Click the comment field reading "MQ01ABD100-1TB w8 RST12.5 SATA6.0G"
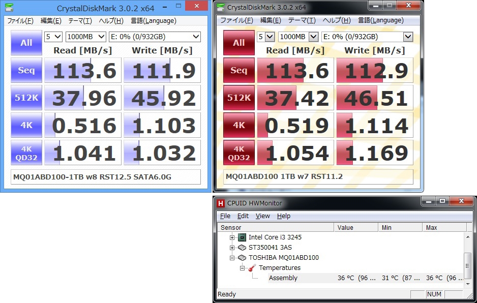 (106, 177)
